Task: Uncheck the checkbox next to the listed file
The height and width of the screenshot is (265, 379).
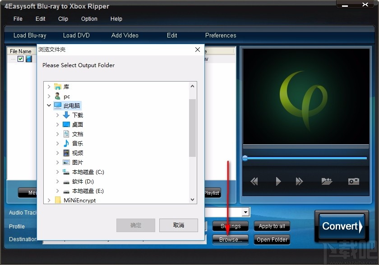Action: pos(20,59)
